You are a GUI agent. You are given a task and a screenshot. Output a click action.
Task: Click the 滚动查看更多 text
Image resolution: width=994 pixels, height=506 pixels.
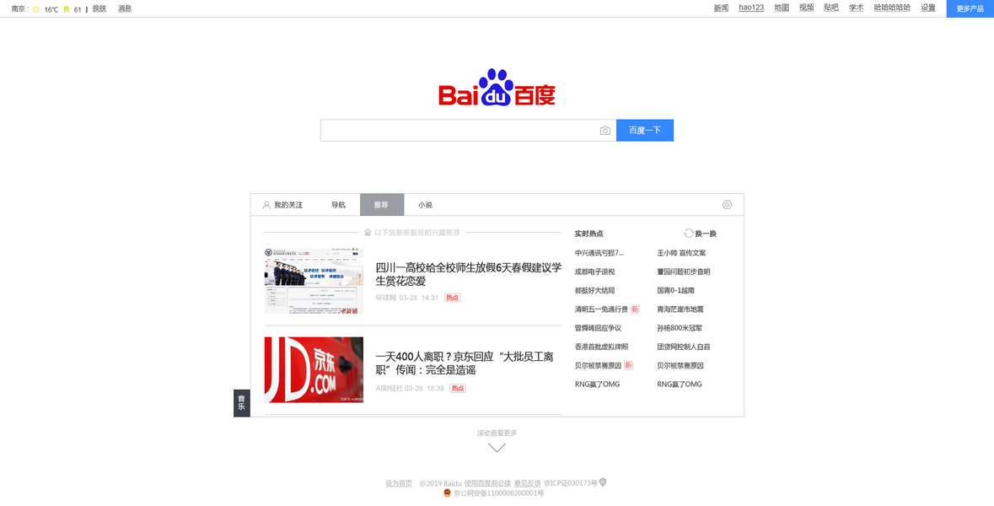[x=497, y=433]
